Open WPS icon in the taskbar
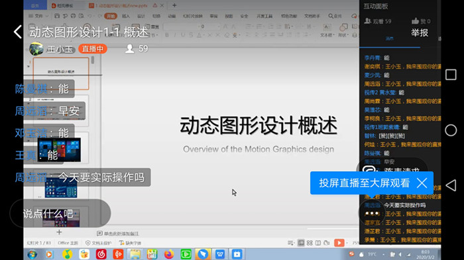Screen dimensions: 464x260 coord(220,254)
